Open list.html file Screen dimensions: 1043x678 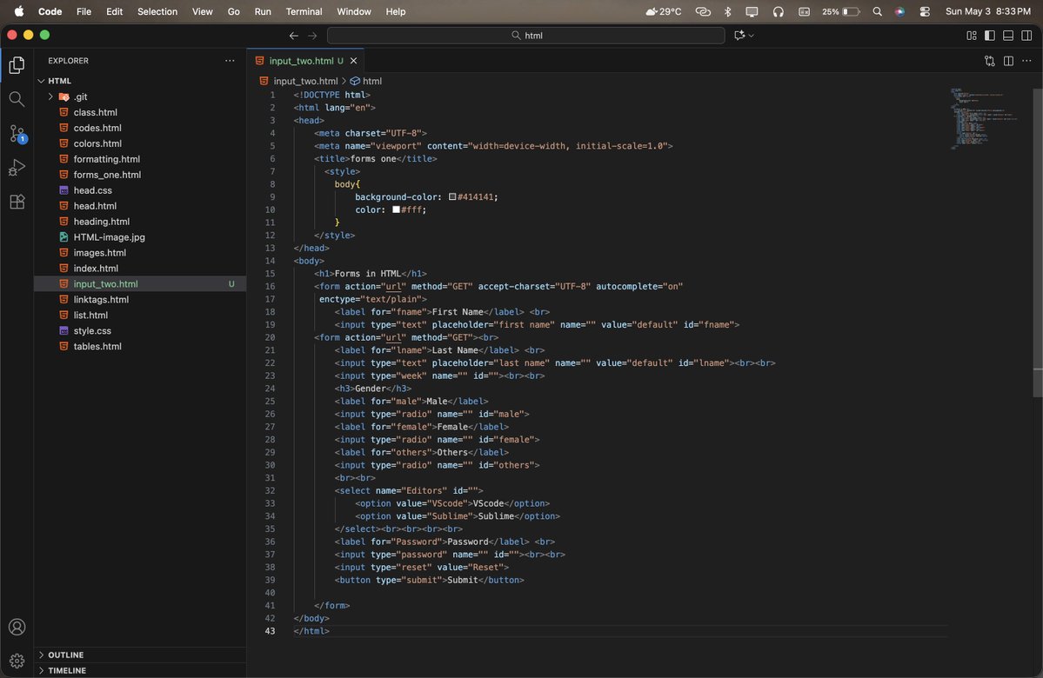click(x=90, y=315)
